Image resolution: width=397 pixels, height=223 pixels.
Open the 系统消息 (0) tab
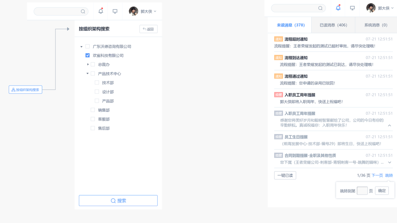[x=376, y=25]
